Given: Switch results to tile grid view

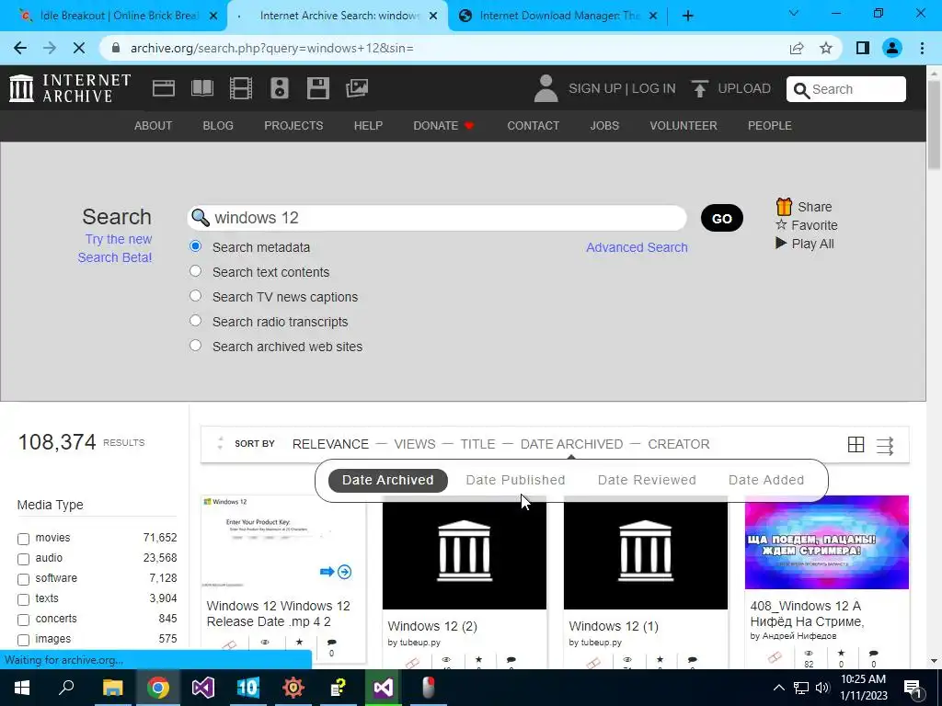Looking at the screenshot, I should (856, 445).
